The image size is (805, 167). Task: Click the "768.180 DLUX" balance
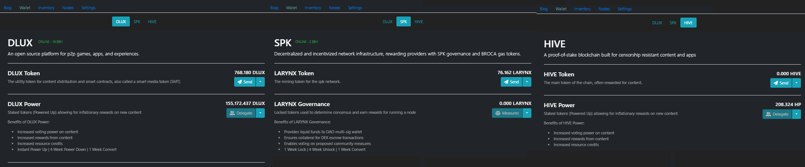pos(250,72)
